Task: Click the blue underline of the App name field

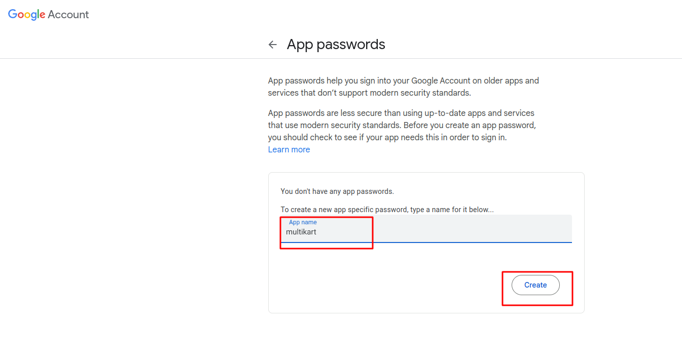Action: click(426, 242)
